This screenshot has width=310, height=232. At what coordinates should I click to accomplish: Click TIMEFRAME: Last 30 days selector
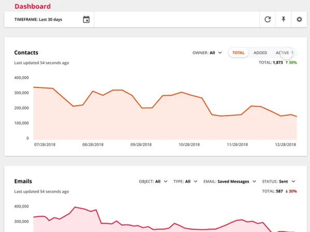pos(38,19)
